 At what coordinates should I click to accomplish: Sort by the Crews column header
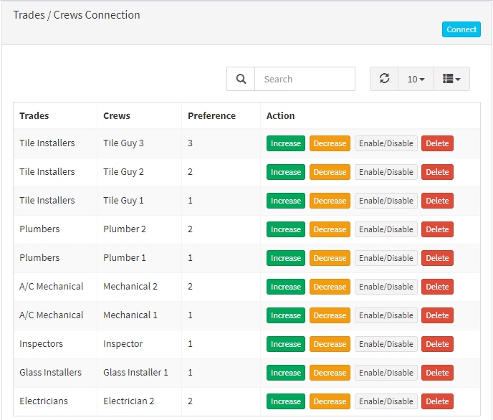click(x=117, y=115)
